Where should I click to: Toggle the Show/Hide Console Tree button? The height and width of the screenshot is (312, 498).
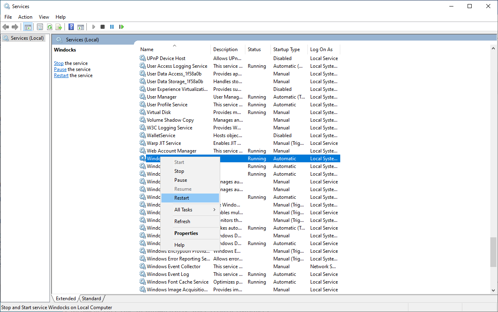[x=28, y=27]
